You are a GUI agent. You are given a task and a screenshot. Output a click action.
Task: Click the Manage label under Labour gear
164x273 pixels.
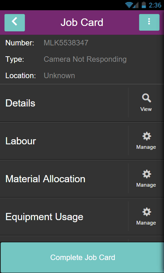pyautogui.click(x=146, y=147)
